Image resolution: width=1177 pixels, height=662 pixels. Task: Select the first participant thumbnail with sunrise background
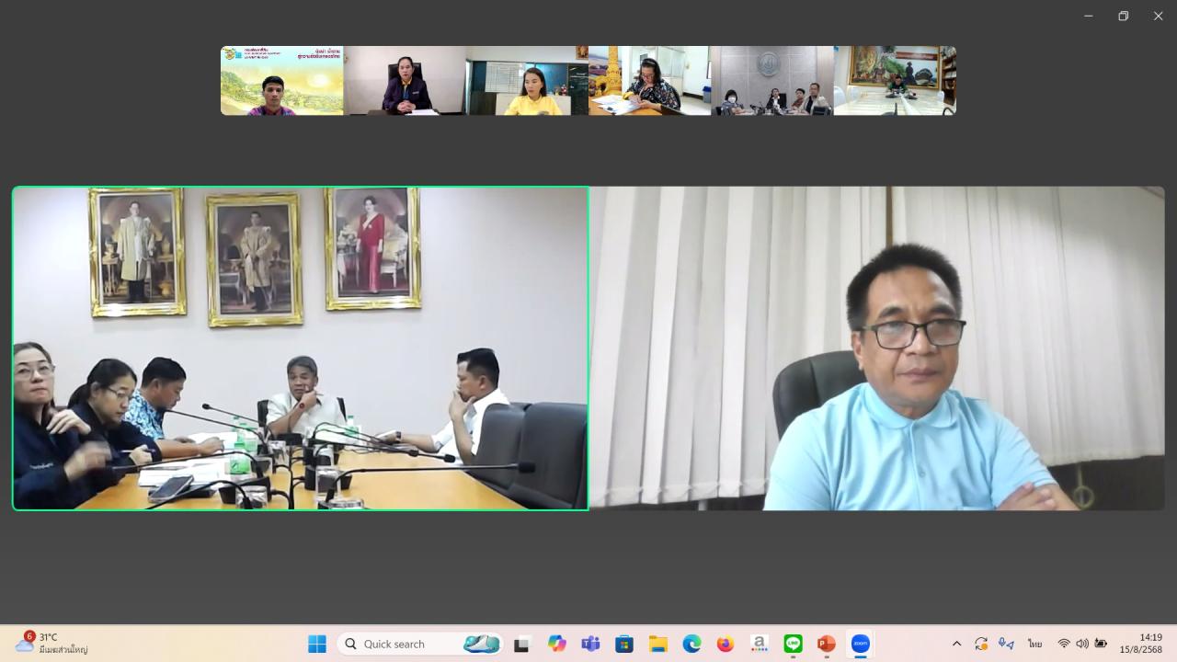click(281, 81)
